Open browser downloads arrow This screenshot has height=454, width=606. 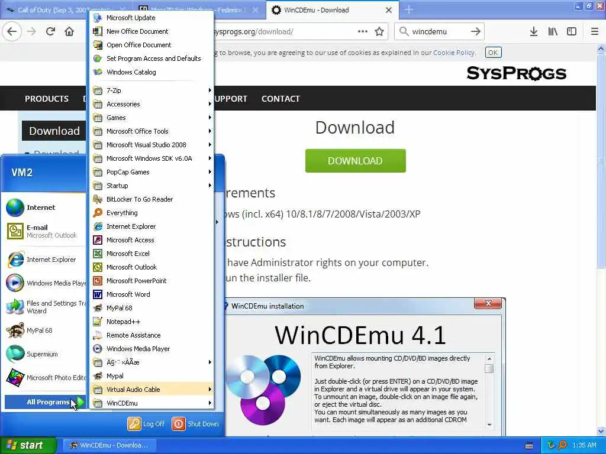pyautogui.click(x=534, y=32)
